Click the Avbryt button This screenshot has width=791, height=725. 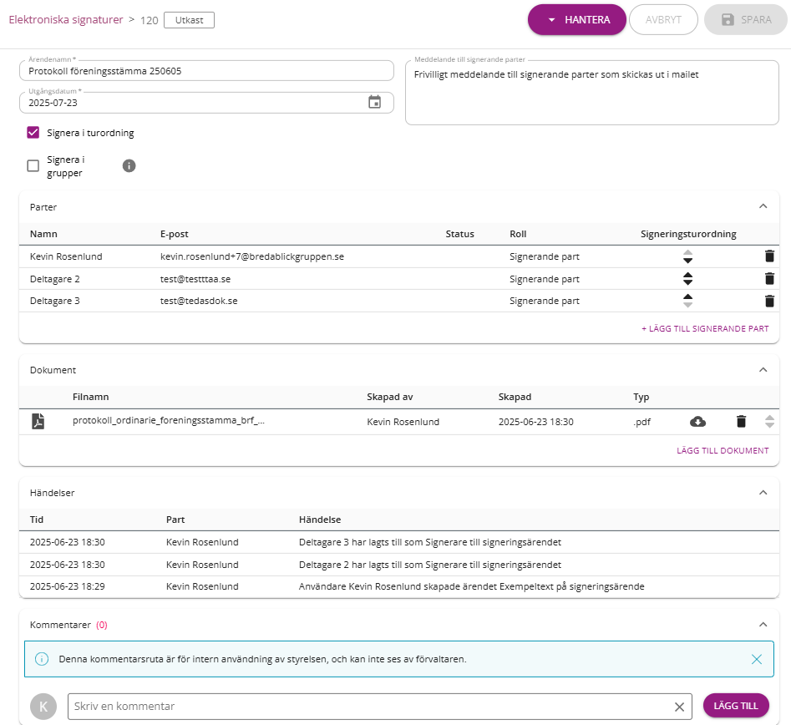(663, 20)
